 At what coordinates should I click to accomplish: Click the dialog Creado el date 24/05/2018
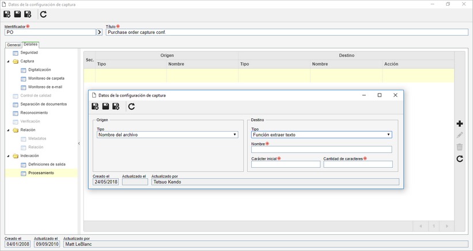click(x=105, y=182)
